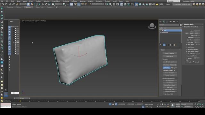
Task: Click the Cloth Forces button
Action: click(170, 56)
